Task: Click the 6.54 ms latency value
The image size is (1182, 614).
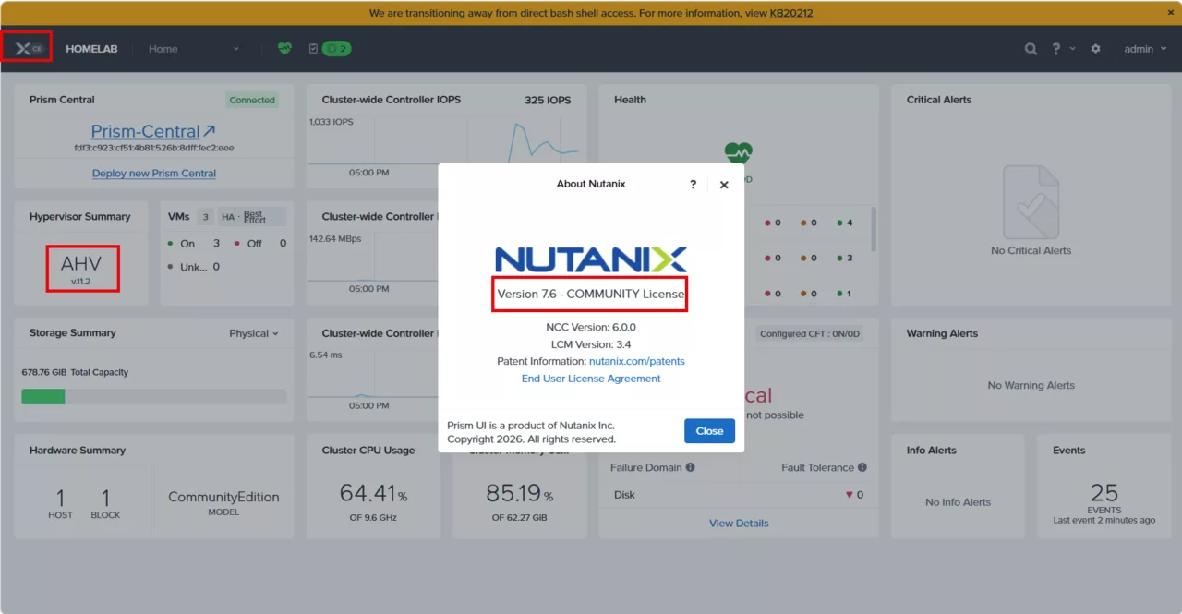Action: click(x=325, y=355)
